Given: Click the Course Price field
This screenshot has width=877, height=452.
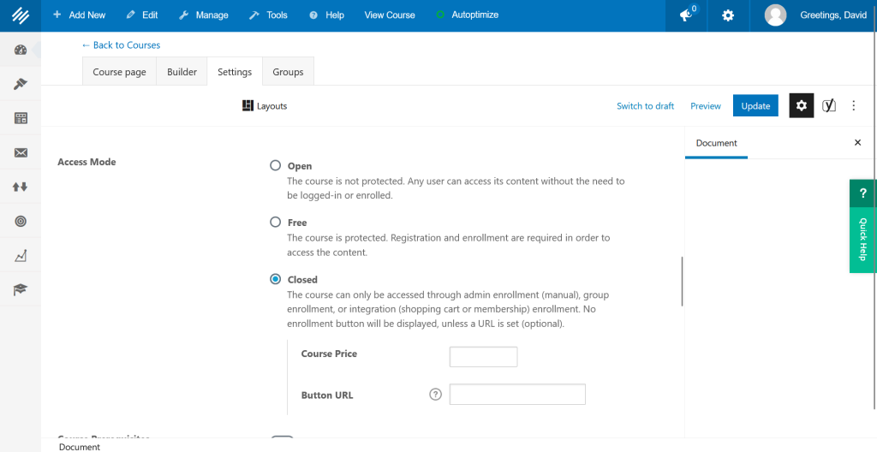Looking at the screenshot, I should pos(483,356).
